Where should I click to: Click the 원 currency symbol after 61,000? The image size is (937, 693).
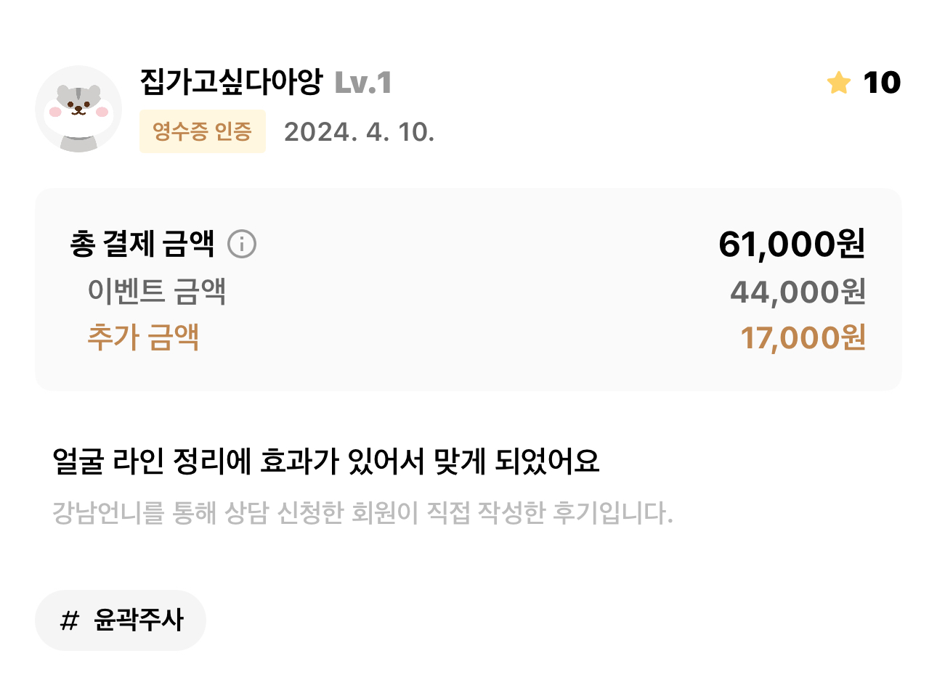(x=851, y=244)
